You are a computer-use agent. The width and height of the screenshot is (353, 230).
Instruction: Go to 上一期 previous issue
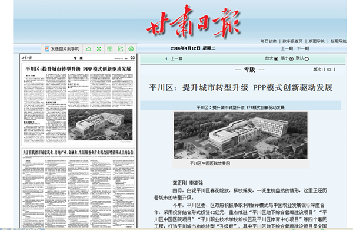click(x=287, y=48)
